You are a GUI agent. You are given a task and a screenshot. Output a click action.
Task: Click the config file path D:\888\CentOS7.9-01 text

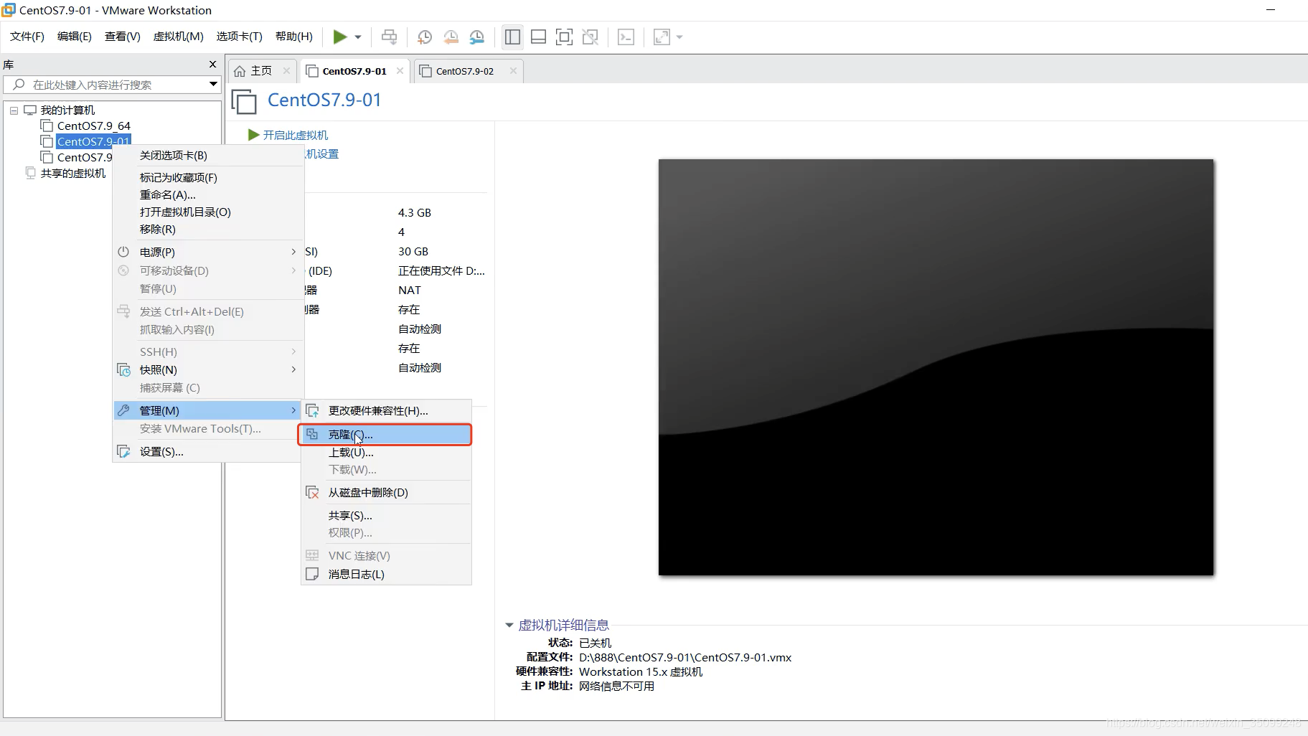click(x=685, y=657)
